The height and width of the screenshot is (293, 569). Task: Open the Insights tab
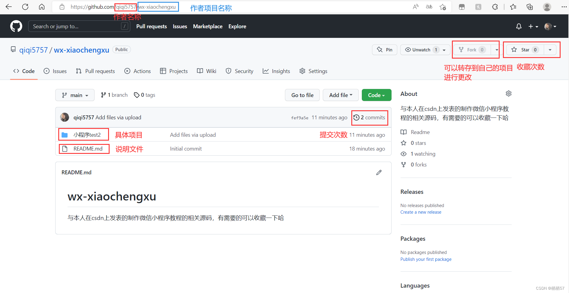coord(276,71)
